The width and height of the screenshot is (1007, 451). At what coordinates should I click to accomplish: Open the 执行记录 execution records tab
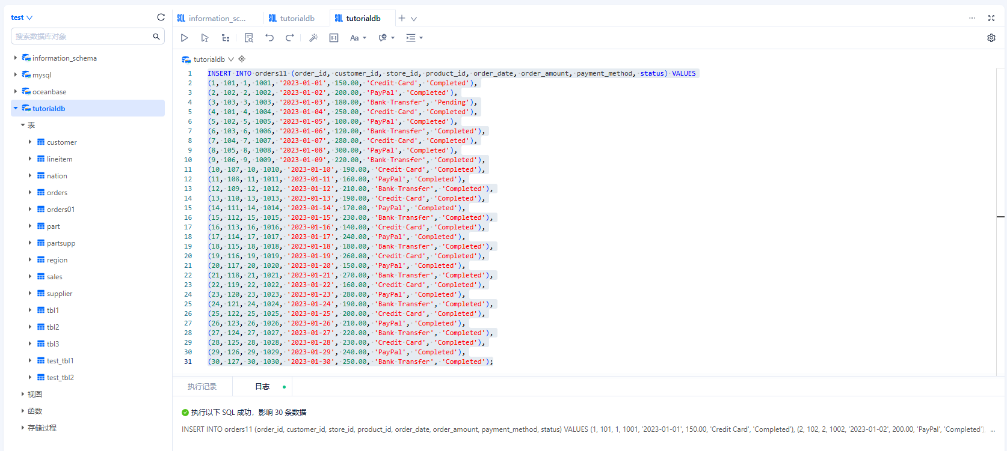202,387
